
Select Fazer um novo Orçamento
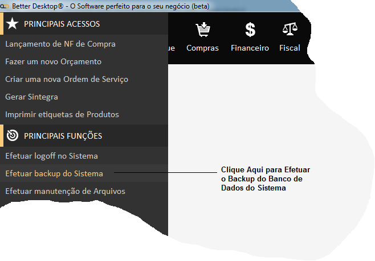coord(53,61)
